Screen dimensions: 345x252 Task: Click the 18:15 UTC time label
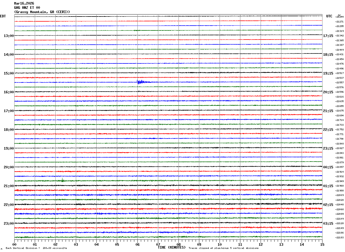tap(328, 55)
